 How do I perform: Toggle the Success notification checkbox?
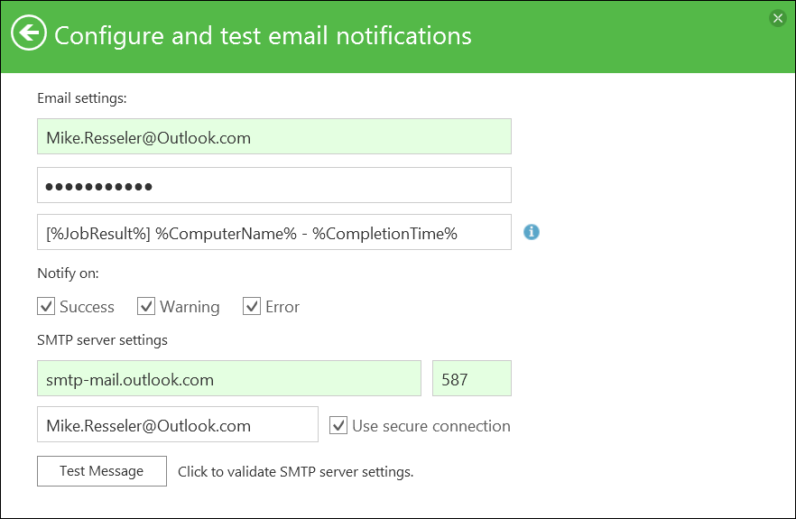pyautogui.click(x=47, y=307)
